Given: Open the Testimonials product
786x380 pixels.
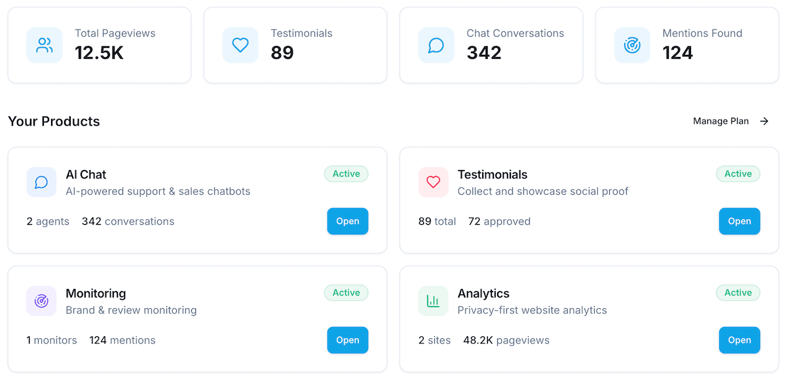Looking at the screenshot, I should coord(739,221).
